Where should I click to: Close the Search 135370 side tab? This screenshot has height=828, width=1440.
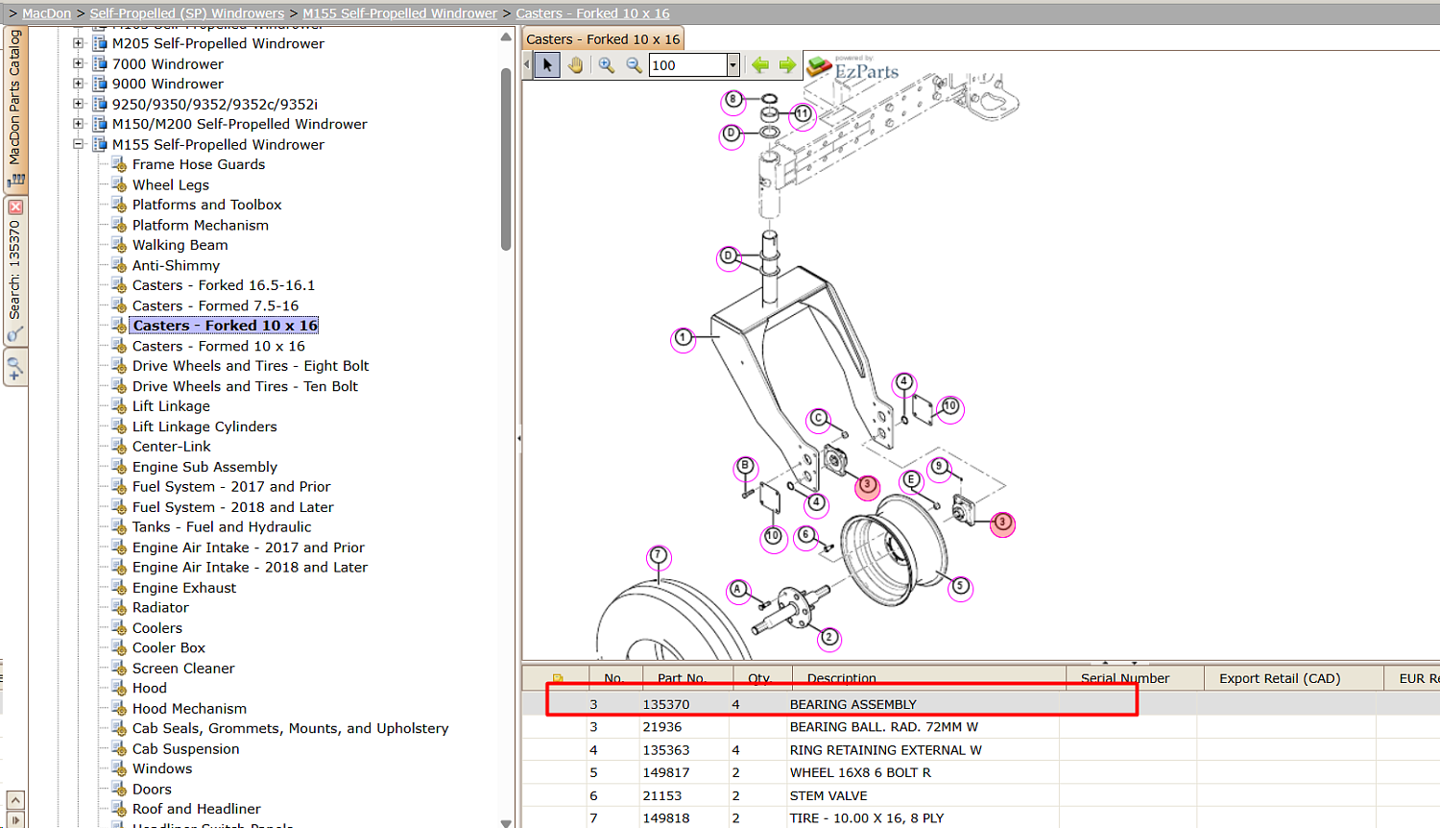(x=15, y=207)
